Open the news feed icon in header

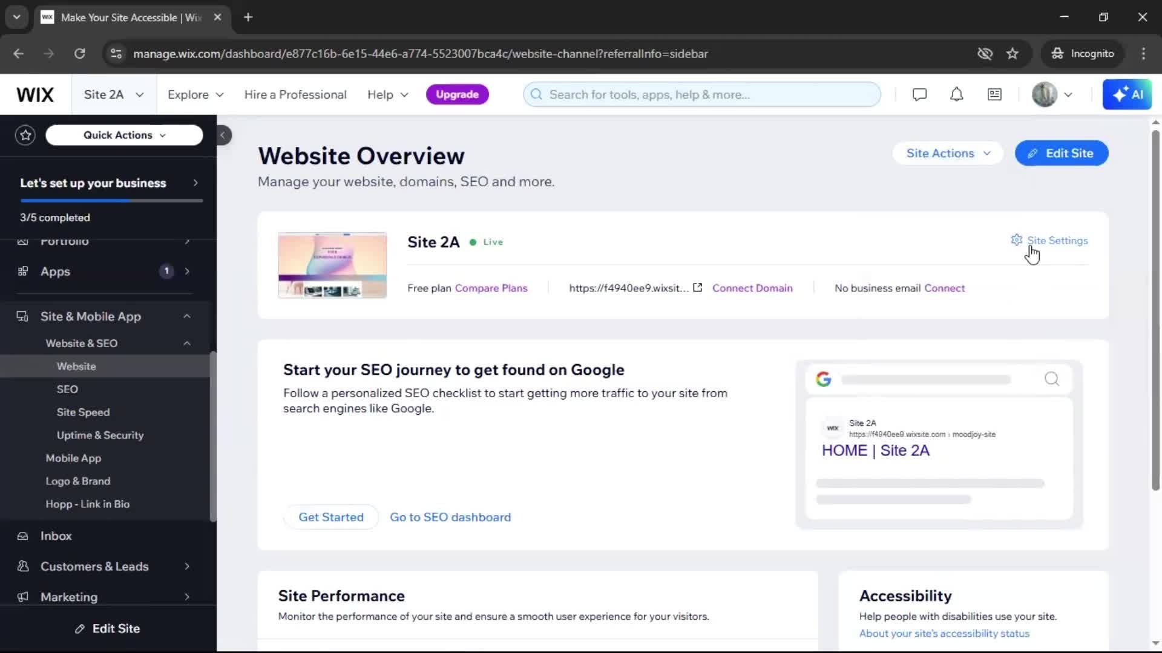coord(994,94)
